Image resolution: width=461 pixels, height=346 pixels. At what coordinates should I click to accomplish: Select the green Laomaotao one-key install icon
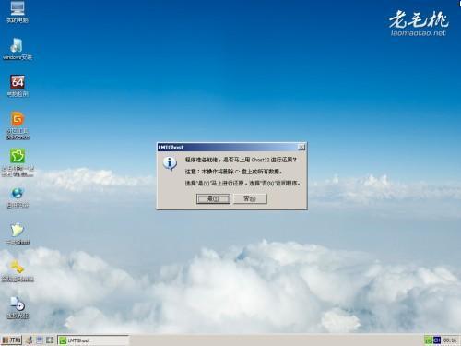tap(18, 162)
